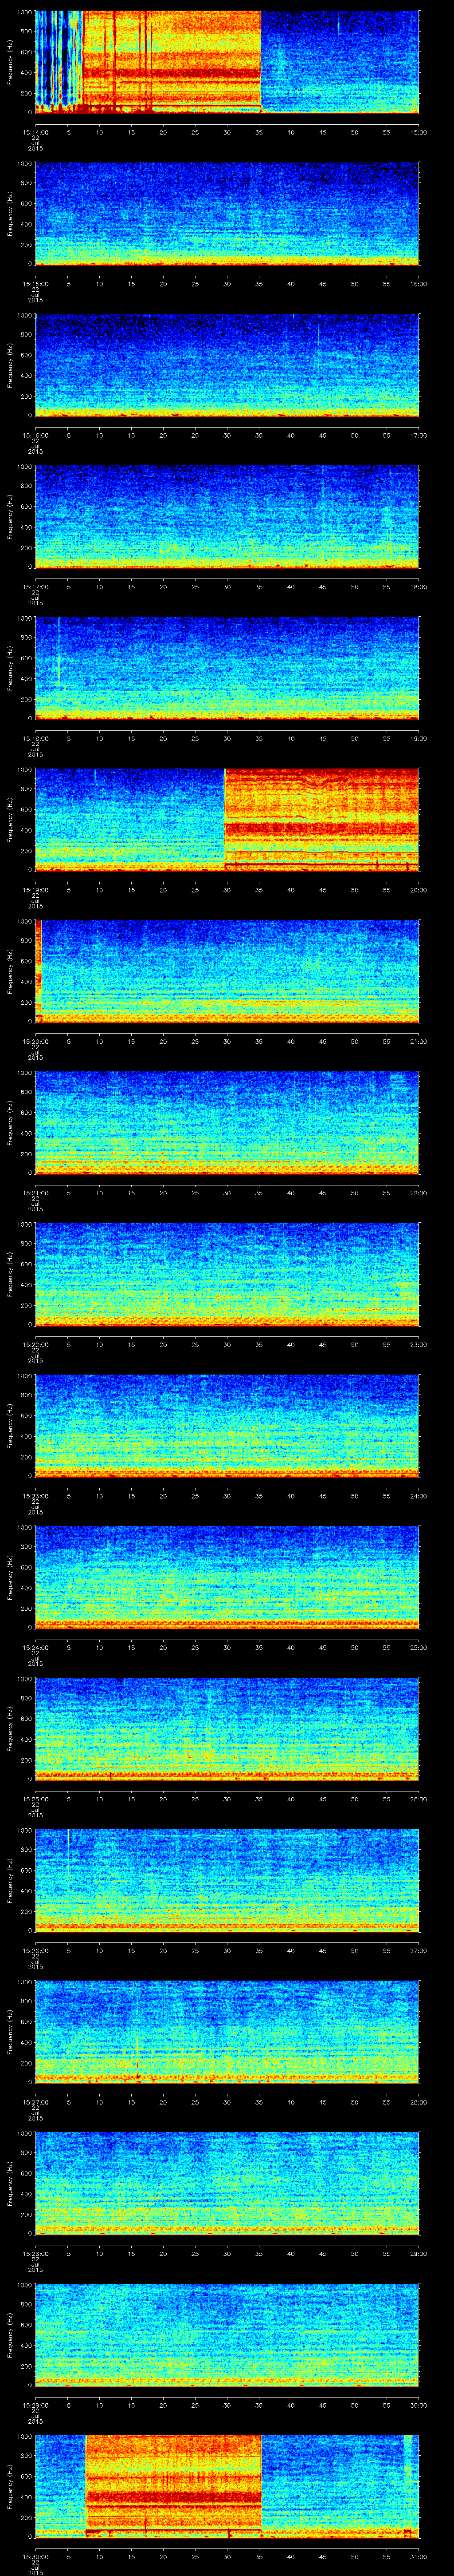
Task: Click the 15:15:00 start time label
Action: point(35,284)
